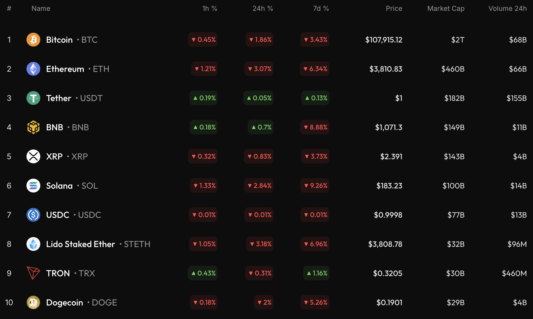
Task: Click the TRON red triangle icon
Action: 33,273
